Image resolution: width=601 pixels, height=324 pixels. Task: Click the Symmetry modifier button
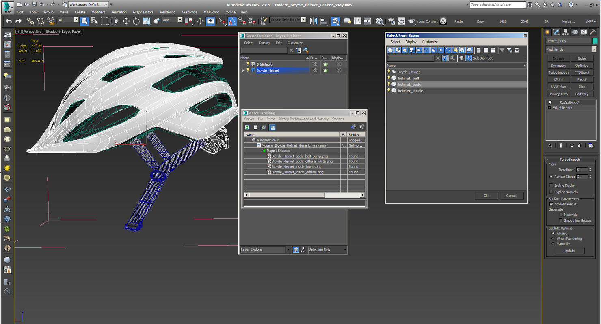click(x=558, y=66)
